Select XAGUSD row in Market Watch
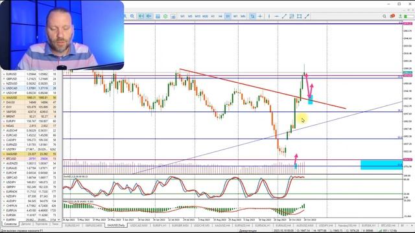Viewport: 415px width, 233px height. pyautogui.click(x=30, y=154)
